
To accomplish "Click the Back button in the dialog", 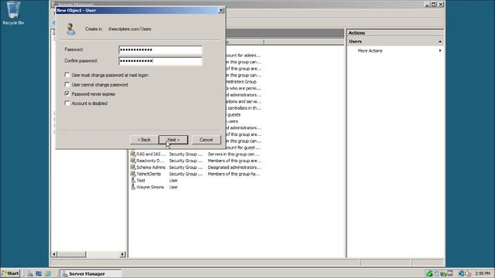I will pos(144,140).
